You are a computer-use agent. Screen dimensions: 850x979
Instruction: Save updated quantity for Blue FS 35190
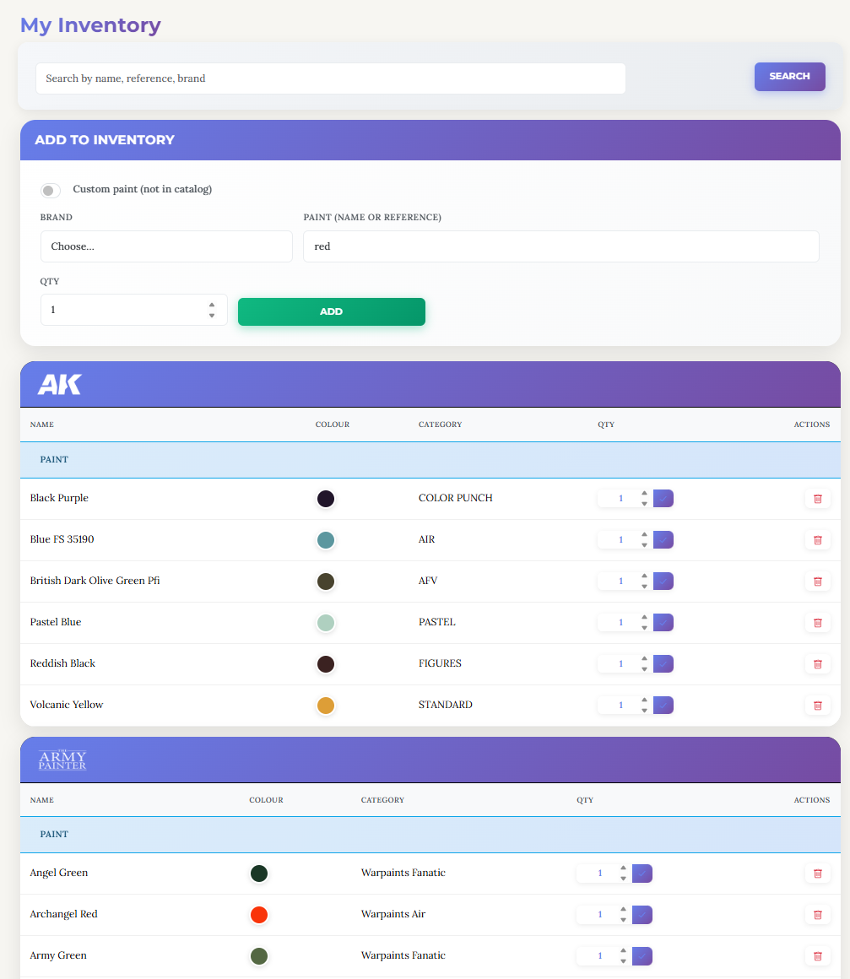click(x=663, y=539)
